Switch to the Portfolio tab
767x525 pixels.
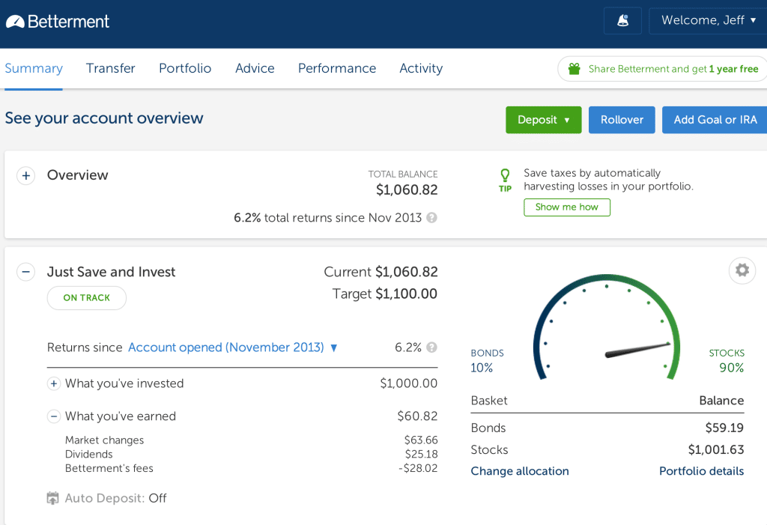[x=185, y=68]
